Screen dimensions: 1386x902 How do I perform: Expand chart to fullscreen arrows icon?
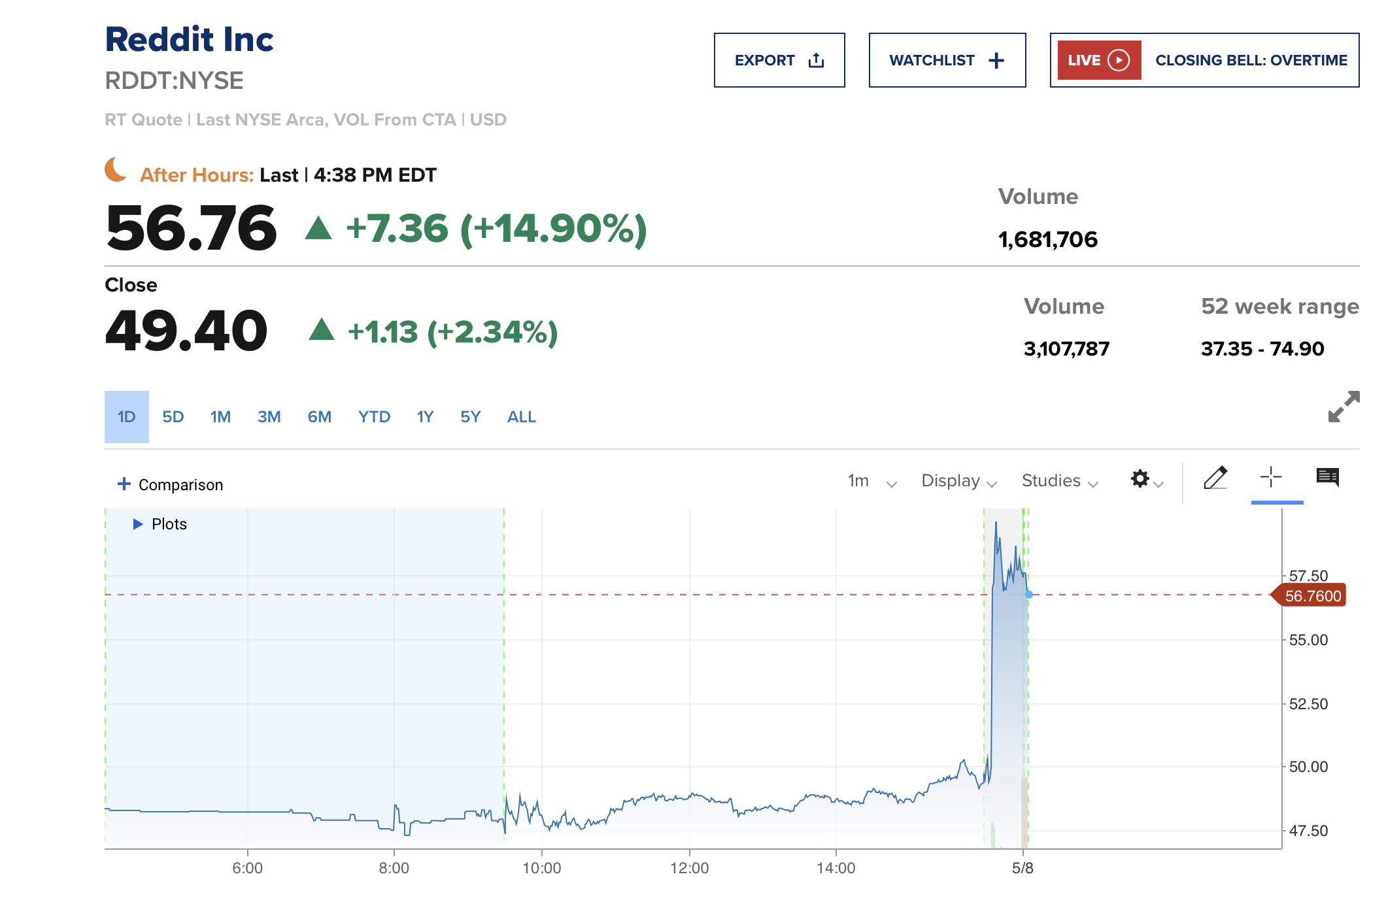click(x=1344, y=407)
